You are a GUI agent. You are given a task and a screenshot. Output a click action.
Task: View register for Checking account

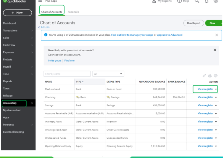pos(205,97)
